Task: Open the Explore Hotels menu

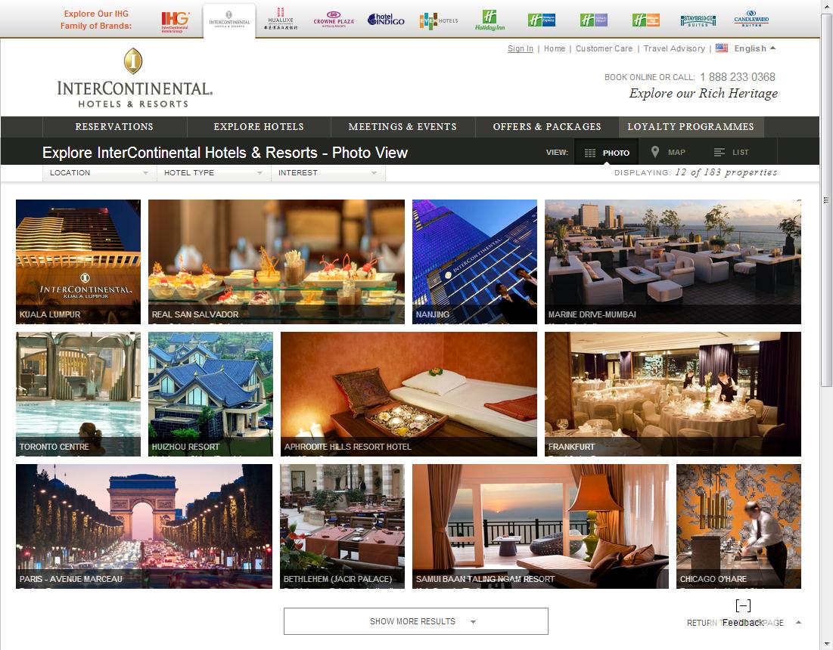Action: pos(259,127)
